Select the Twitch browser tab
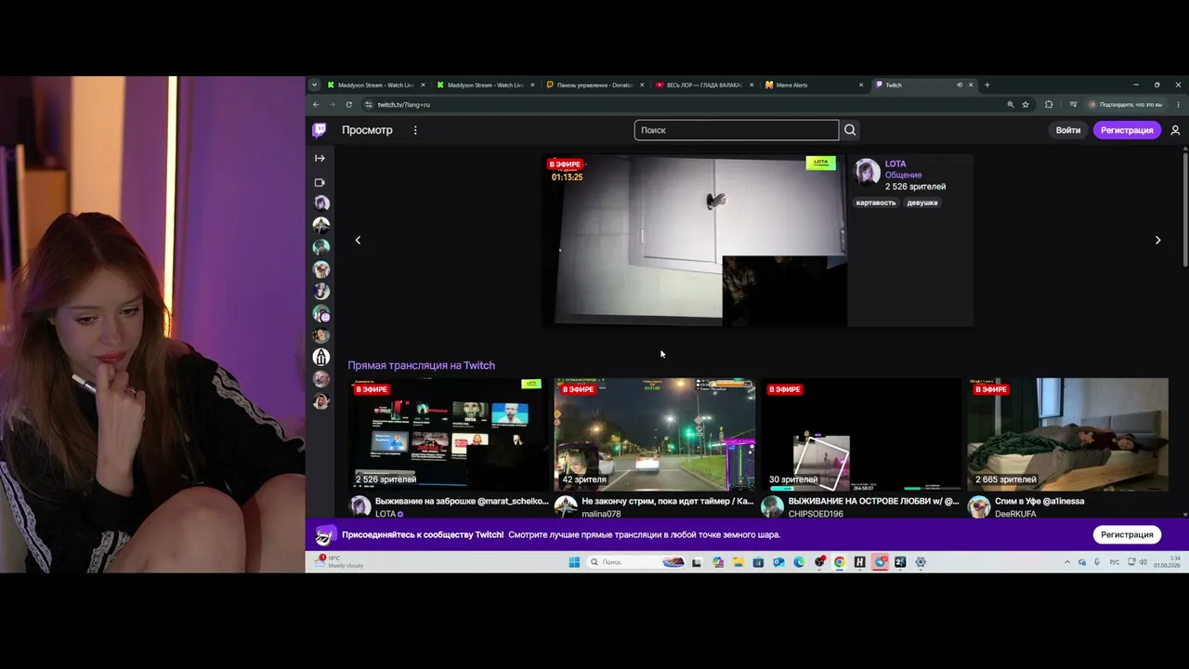This screenshot has height=669, width=1189. pos(923,85)
